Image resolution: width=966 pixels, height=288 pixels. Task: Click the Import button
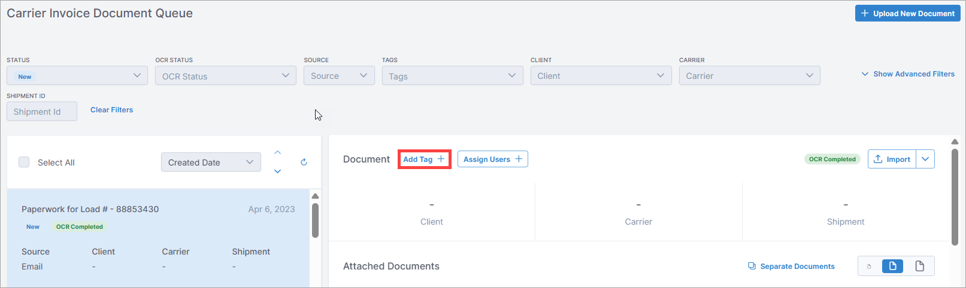[x=892, y=159]
